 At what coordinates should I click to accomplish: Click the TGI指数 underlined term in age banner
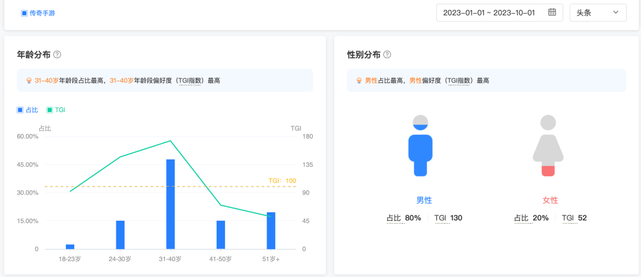pos(191,81)
